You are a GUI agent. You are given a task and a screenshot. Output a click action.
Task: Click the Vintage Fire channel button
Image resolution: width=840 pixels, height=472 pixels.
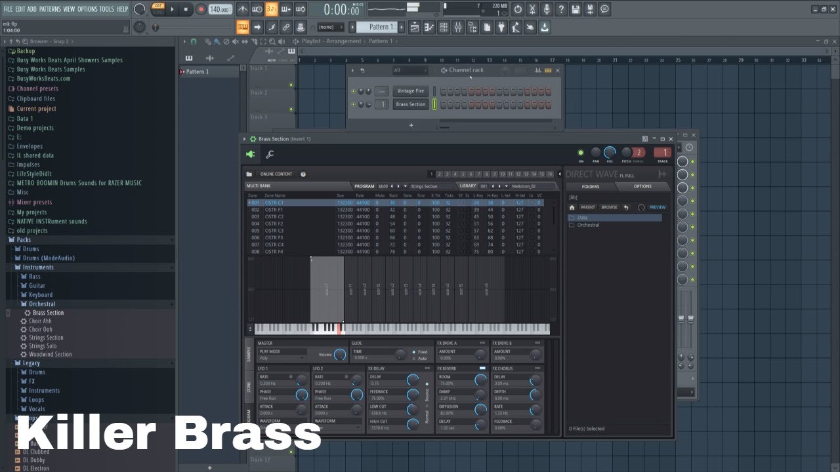(x=411, y=91)
